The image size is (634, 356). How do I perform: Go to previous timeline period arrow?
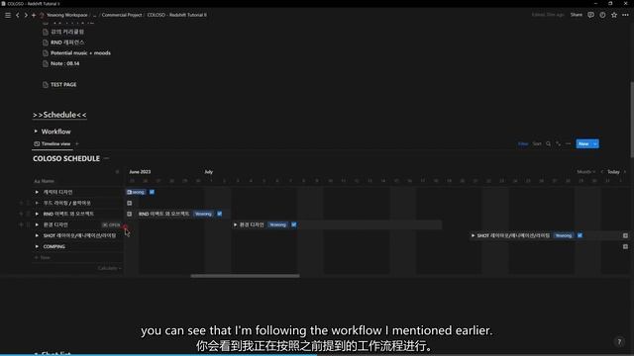(601, 172)
